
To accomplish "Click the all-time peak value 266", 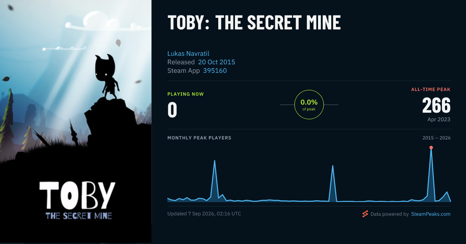I will pyautogui.click(x=436, y=105).
